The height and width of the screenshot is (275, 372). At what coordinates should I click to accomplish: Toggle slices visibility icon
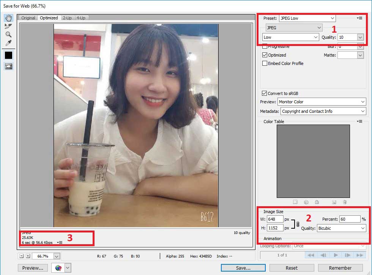8,66
